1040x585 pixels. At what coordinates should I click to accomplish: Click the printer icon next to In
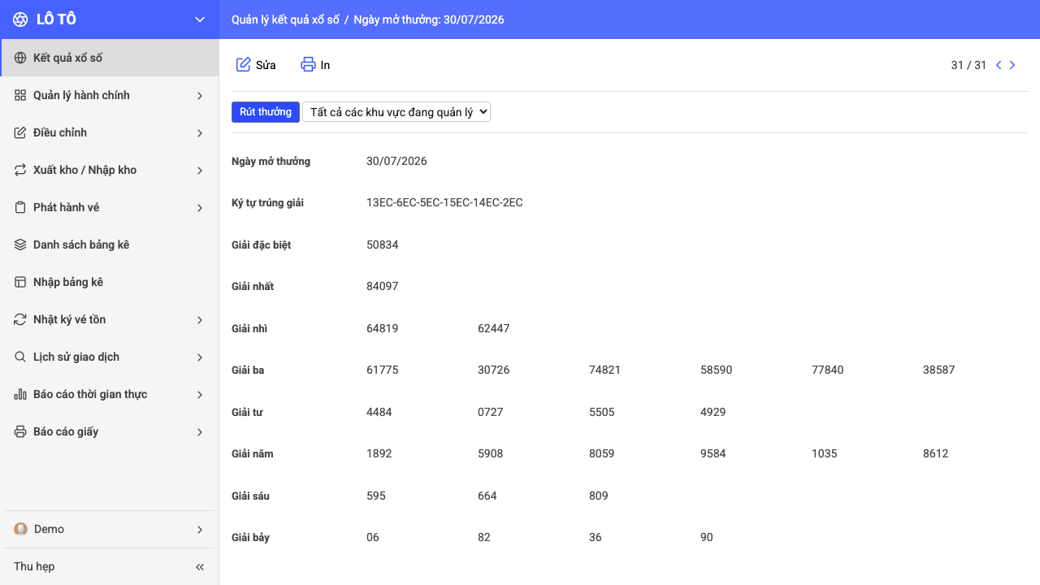click(x=308, y=65)
